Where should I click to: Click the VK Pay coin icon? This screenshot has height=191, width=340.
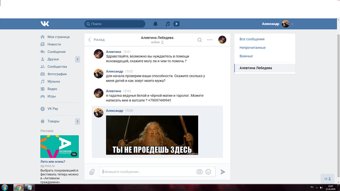pos(43,109)
